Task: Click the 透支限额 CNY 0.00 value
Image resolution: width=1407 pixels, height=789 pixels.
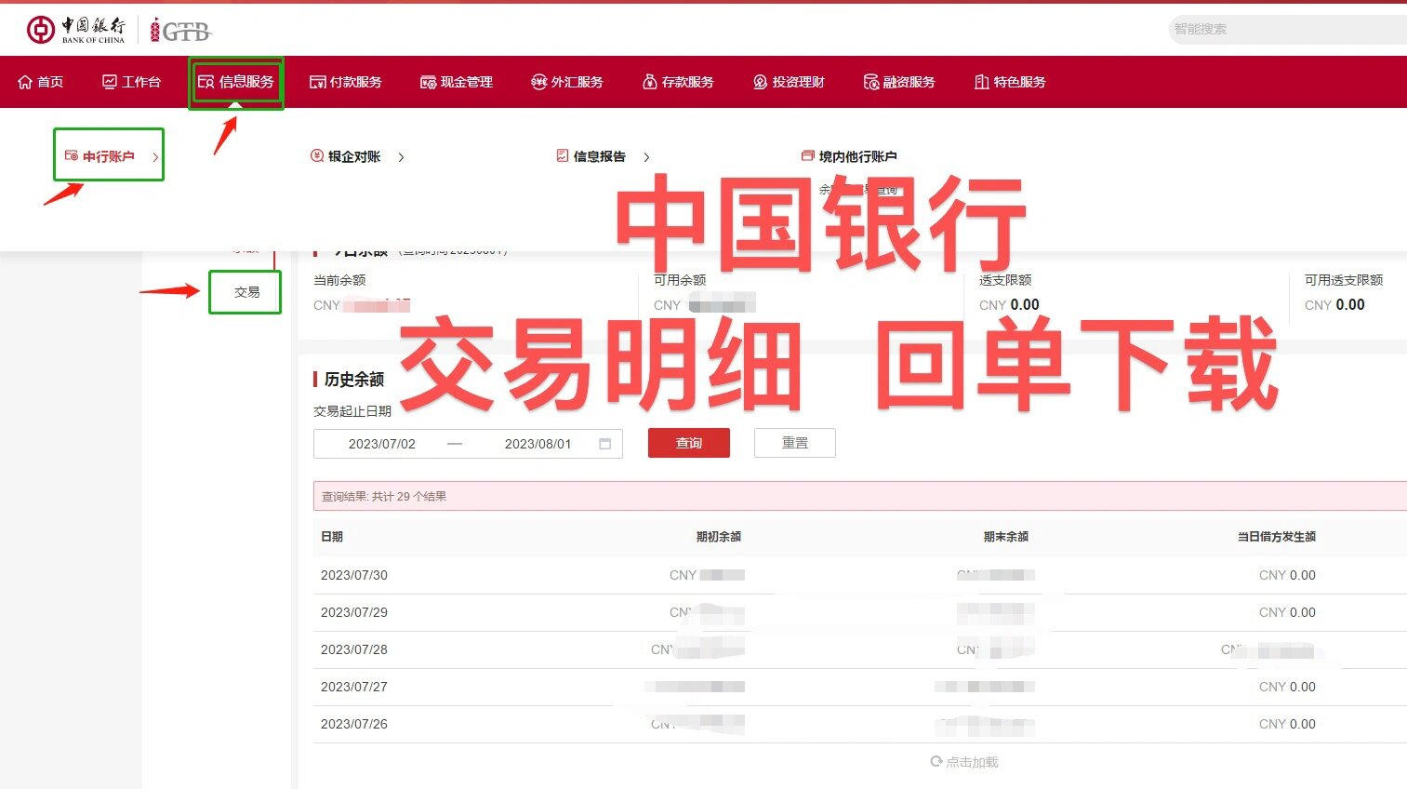Action: (x=1009, y=305)
